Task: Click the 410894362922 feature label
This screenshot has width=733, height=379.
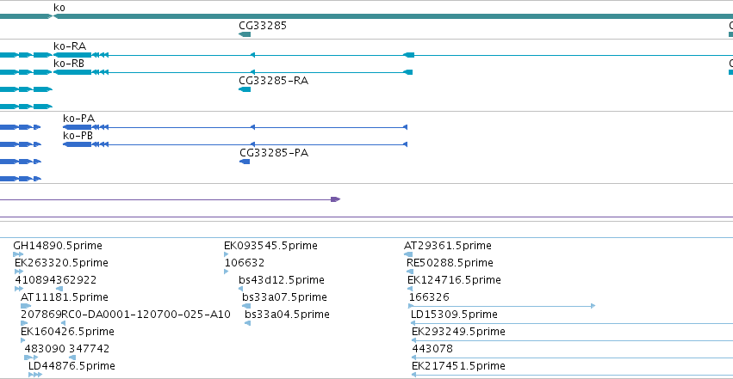Action: tap(56, 280)
